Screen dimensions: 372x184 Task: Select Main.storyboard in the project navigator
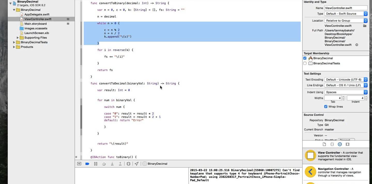point(35,24)
